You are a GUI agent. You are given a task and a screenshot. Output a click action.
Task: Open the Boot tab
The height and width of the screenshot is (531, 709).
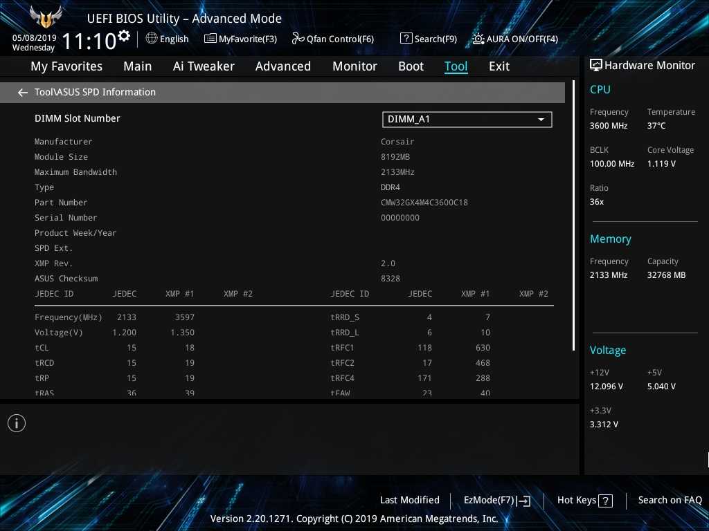tap(411, 66)
